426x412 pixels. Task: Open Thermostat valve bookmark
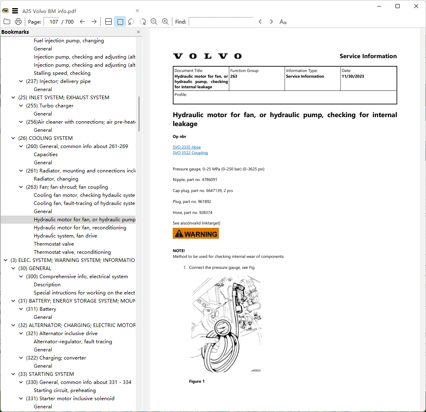54,244
